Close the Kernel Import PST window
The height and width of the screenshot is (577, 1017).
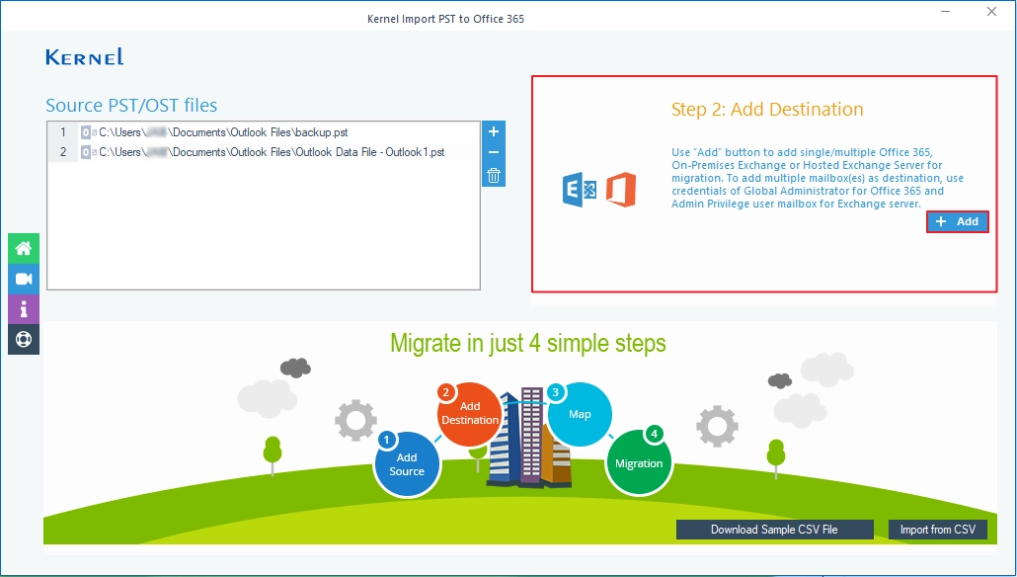pyautogui.click(x=991, y=12)
